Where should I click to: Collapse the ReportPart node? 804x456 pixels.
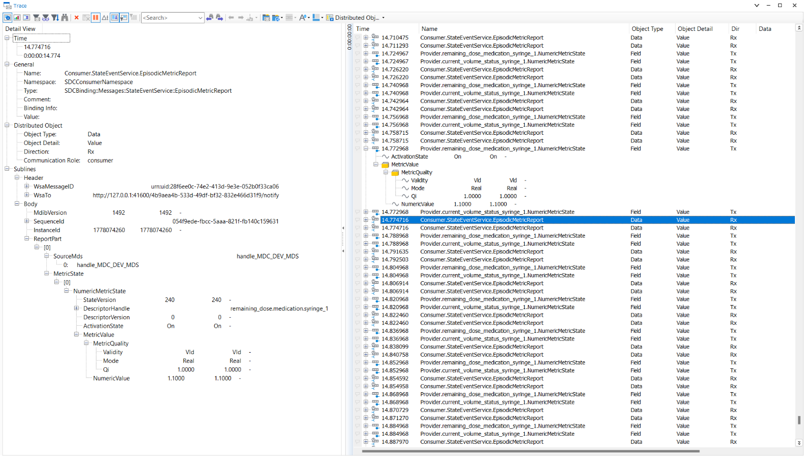tap(27, 238)
